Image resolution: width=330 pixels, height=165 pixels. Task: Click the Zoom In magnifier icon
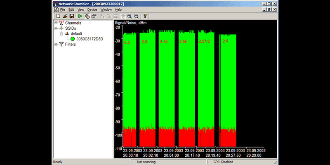click(129, 16)
